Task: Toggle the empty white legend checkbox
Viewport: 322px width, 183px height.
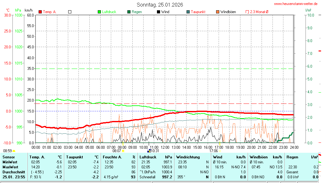Action: click(70, 12)
